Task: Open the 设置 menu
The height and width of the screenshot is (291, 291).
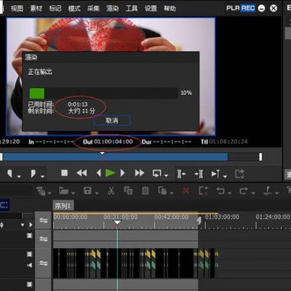Action: [151, 9]
